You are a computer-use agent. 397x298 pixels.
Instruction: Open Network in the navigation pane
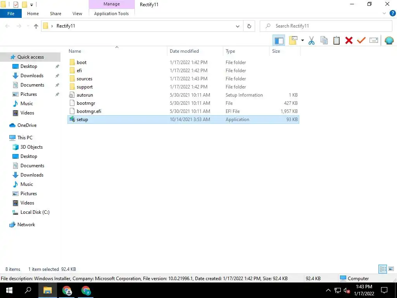coord(26,225)
